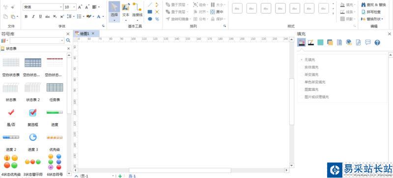Apply subscript formatting
This screenshot has width=393, height=178.
point(55,17)
